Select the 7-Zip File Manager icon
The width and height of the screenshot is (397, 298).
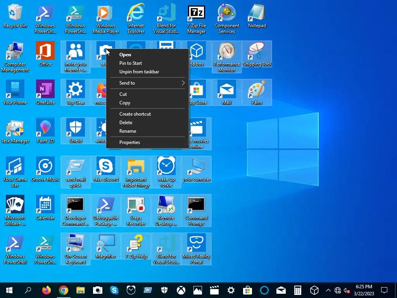pos(197,19)
